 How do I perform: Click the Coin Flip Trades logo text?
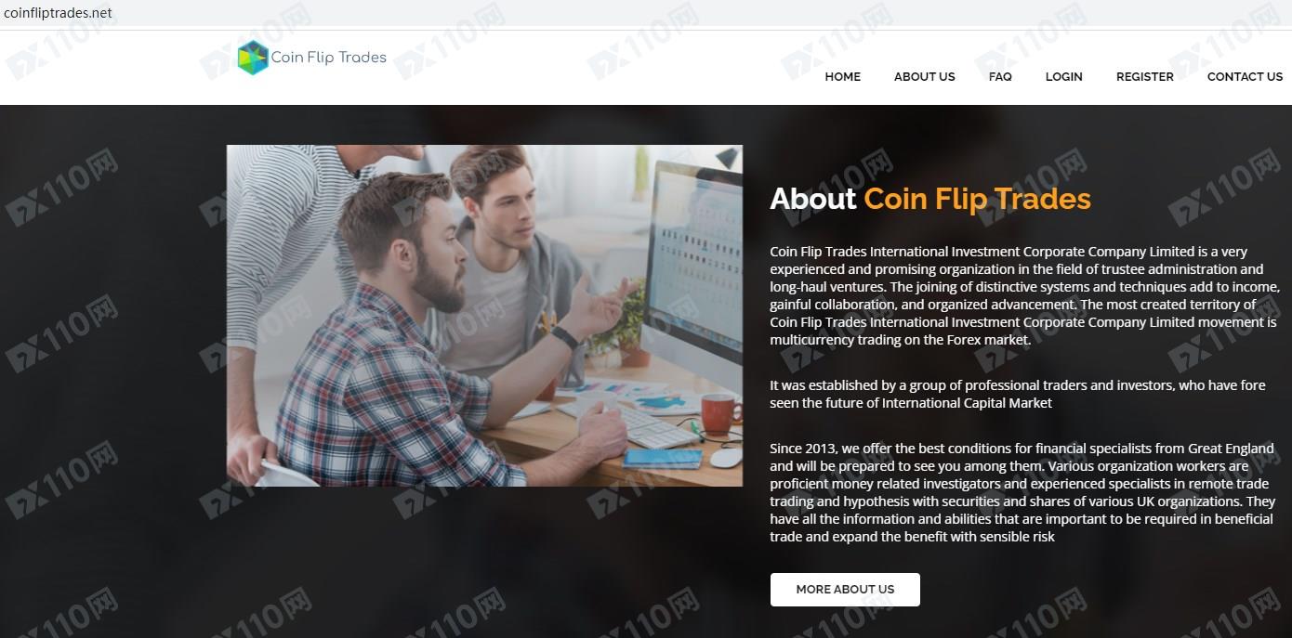(328, 58)
